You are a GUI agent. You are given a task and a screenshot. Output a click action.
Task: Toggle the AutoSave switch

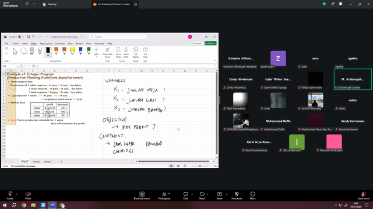(22, 37)
